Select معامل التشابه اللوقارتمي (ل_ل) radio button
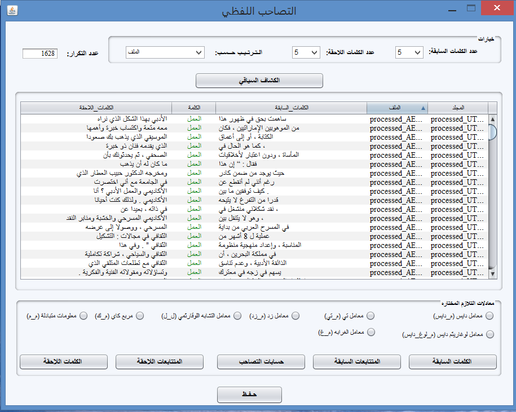516x412 pixels. click(x=237, y=316)
